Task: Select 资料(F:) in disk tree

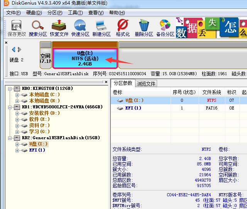Action: pos(39,125)
